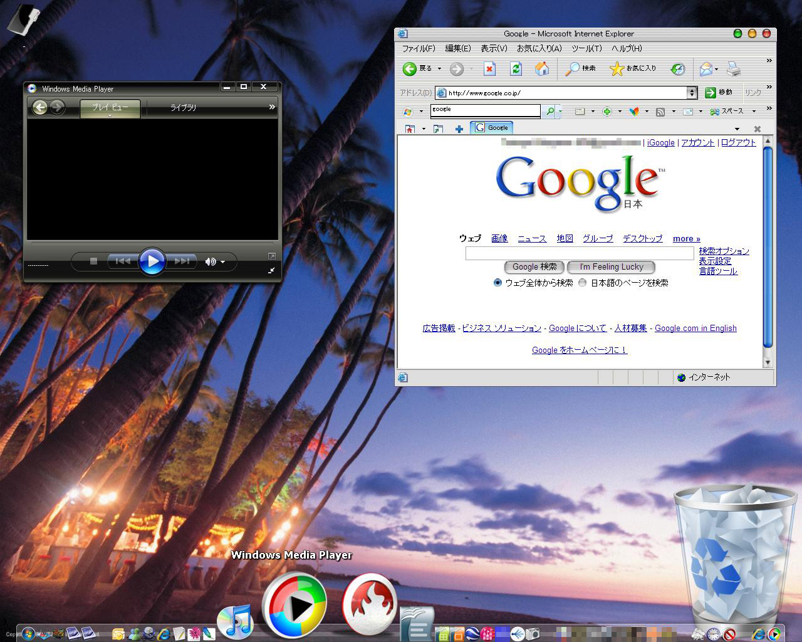Image resolution: width=802 pixels, height=642 pixels.
Task: Open the address bar URL dropdown
Action: click(692, 93)
